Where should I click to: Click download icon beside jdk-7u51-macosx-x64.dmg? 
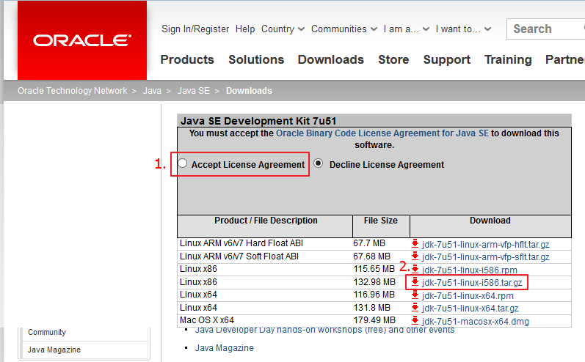pos(415,321)
